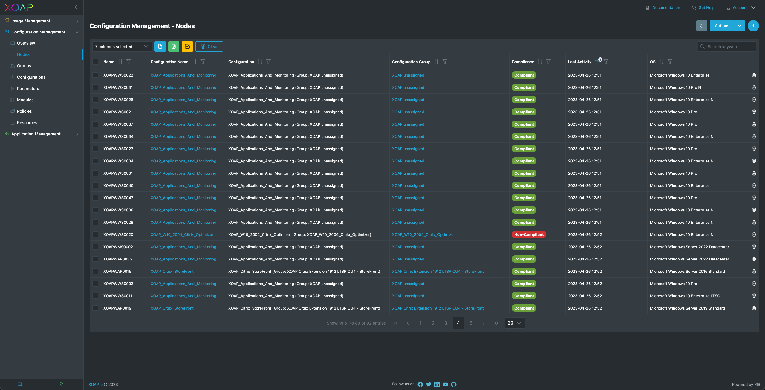Open the Modules sidebar item
This screenshot has height=390, width=765.
pyautogui.click(x=25, y=100)
